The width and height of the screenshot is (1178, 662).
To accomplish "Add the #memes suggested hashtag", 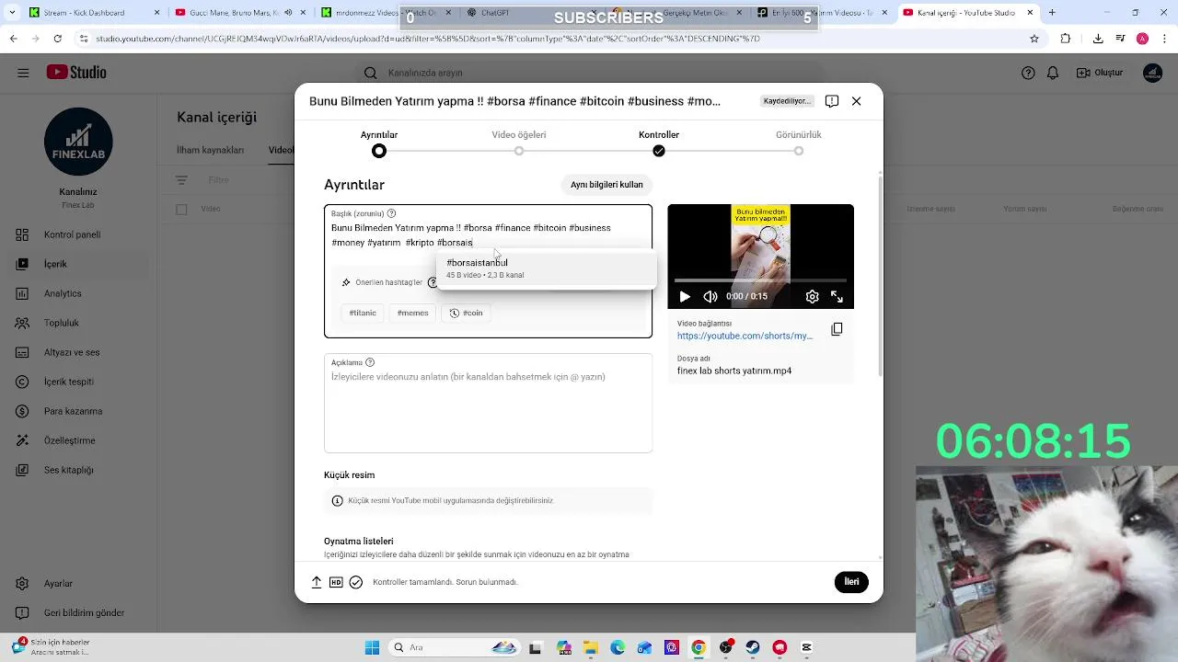I will point(412,313).
